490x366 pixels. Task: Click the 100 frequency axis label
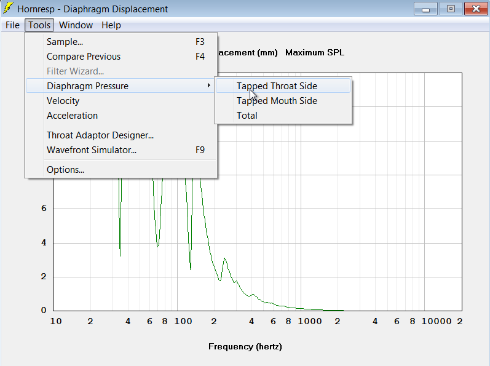pyautogui.click(x=183, y=321)
